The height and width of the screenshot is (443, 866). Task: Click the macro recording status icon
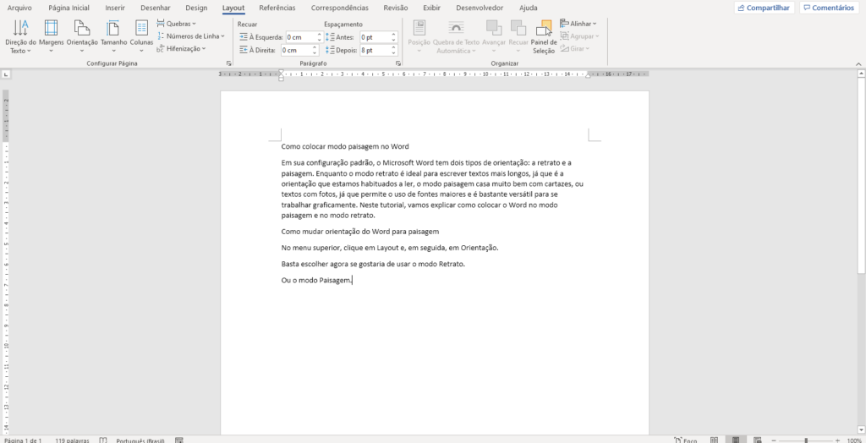179,440
